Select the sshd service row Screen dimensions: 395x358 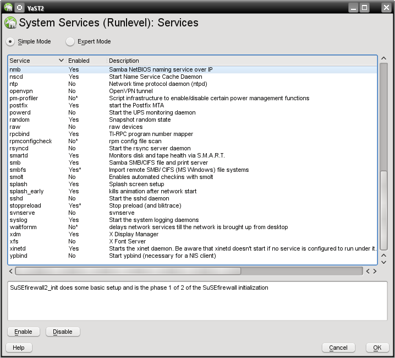coord(193,199)
